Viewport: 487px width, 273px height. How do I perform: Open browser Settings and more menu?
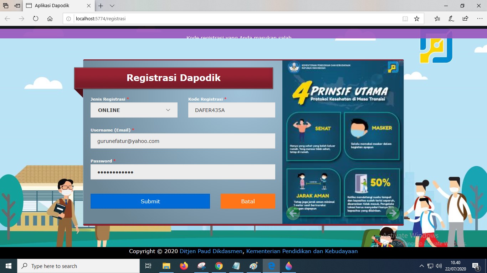(480, 19)
